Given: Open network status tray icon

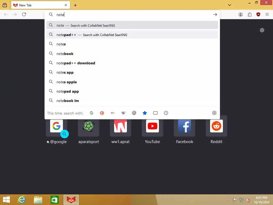Looking at the screenshot, I should point(241,200).
